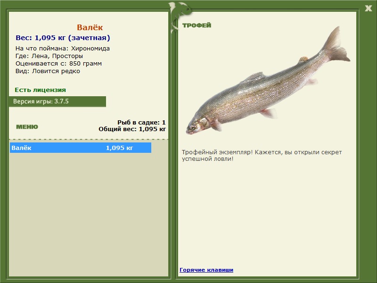
Task: Click the Версия игры: 3.7.5 bar
Action: coord(57,101)
